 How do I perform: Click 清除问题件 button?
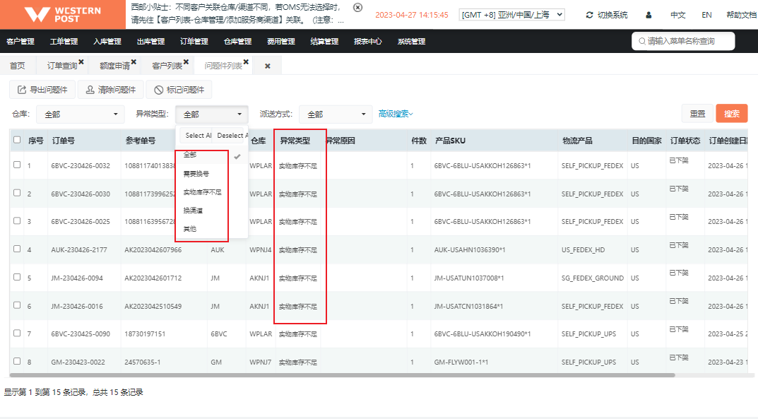pos(111,90)
